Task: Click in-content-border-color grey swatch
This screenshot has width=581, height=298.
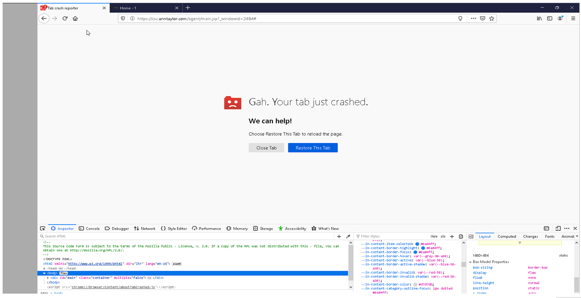Action: click(415, 285)
